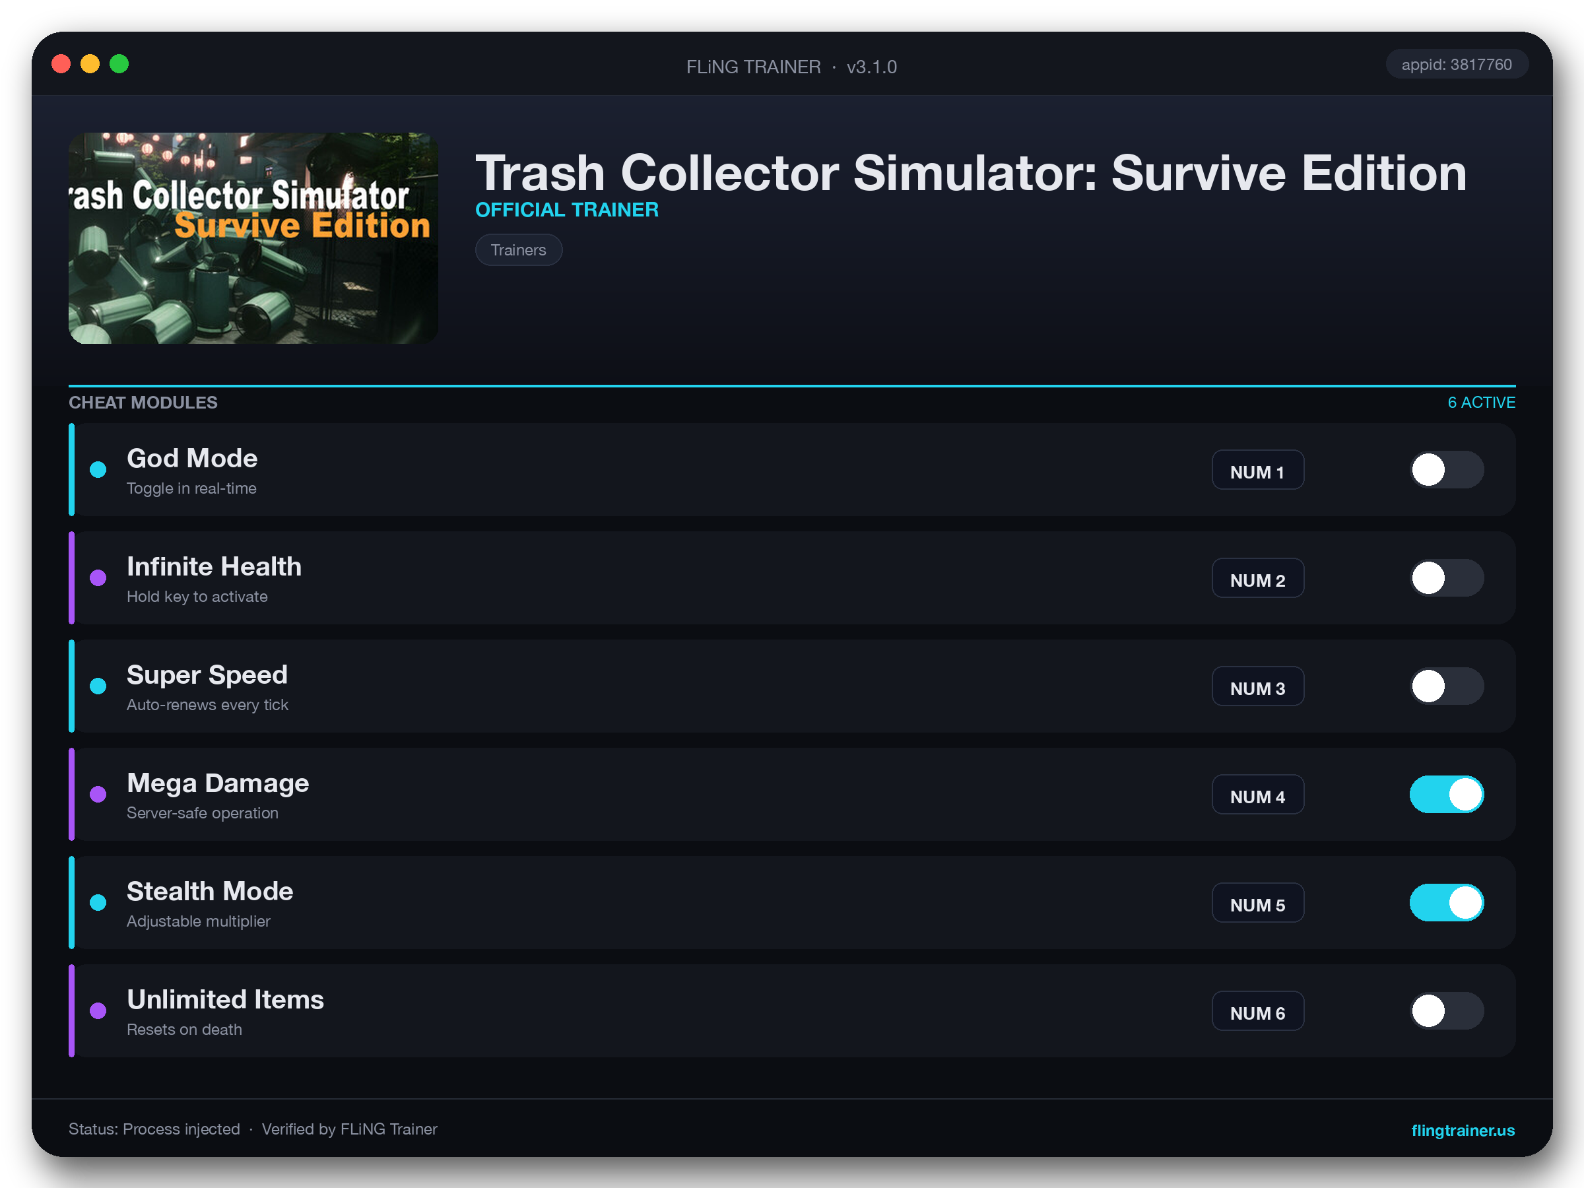The height and width of the screenshot is (1188, 1584).
Task: Click 'Status: Process injected' text
Action: (154, 1129)
